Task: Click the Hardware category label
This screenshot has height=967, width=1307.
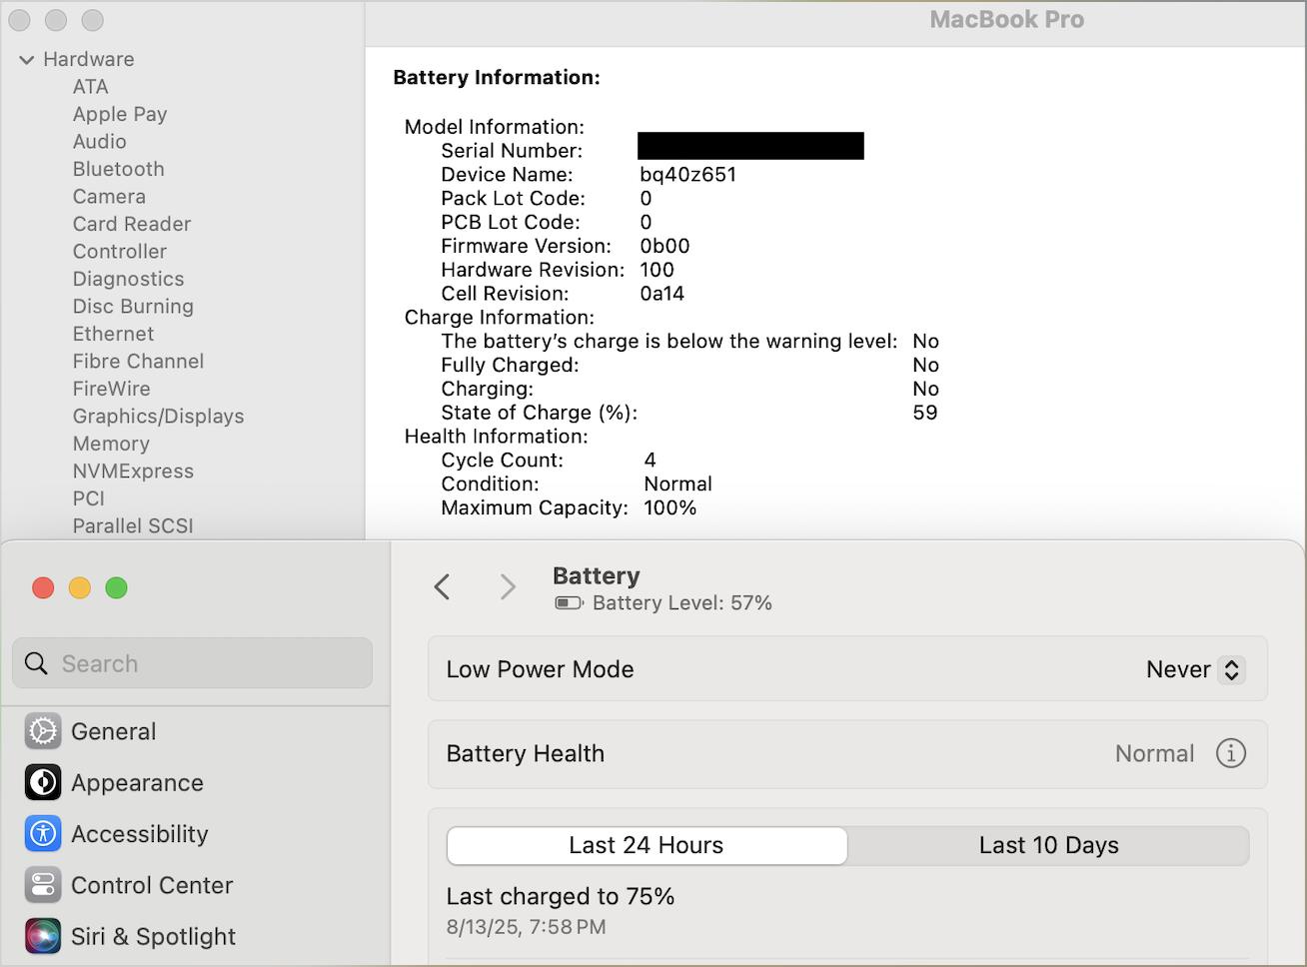Action: click(88, 60)
